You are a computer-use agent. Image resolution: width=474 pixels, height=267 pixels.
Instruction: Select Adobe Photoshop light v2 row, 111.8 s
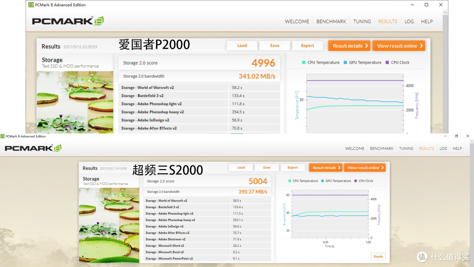pos(199,104)
